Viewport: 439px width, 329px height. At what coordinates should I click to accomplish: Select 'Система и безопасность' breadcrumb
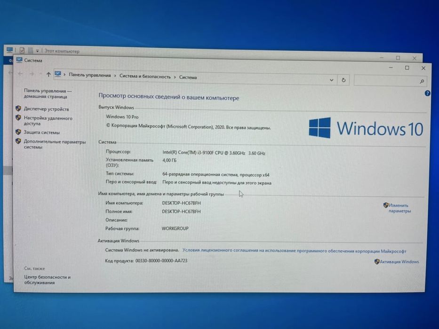coord(145,76)
